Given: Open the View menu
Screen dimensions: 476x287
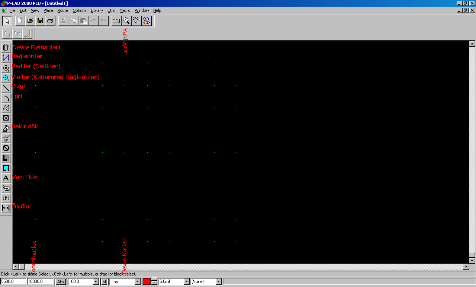Looking at the screenshot, I should click(x=35, y=10).
